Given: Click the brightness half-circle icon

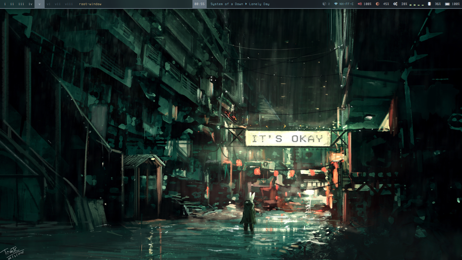Looking at the screenshot, I should pos(377,4).
